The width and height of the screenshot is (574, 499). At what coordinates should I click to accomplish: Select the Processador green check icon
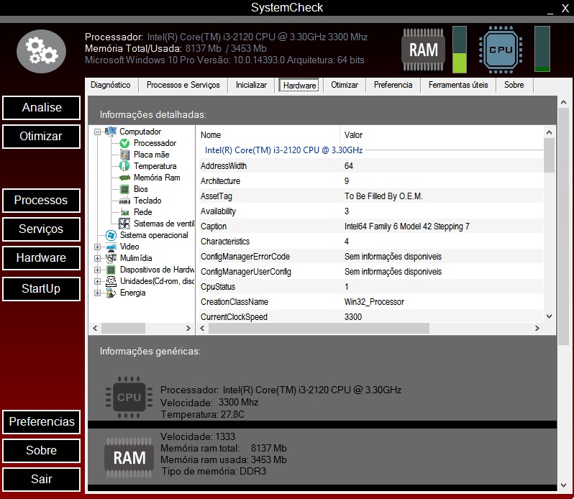point(124,143)
